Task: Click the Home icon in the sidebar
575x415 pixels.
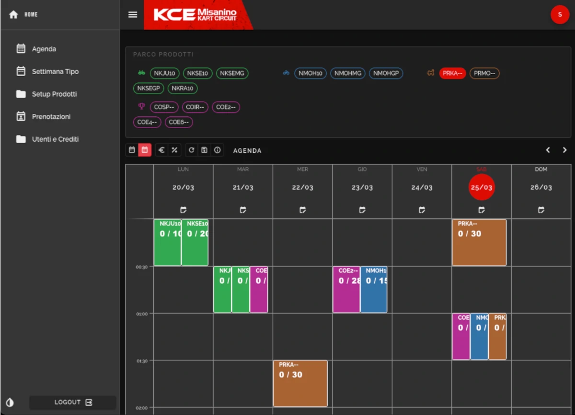Action: (x=13, y=14)
